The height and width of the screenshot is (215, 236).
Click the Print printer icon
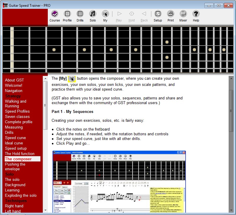171,14
